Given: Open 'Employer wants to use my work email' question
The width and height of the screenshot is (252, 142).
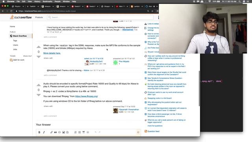Looking at the screenshot, I should [165, 93].
